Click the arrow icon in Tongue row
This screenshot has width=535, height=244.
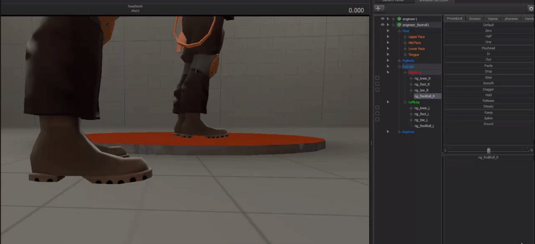(388, 55)
